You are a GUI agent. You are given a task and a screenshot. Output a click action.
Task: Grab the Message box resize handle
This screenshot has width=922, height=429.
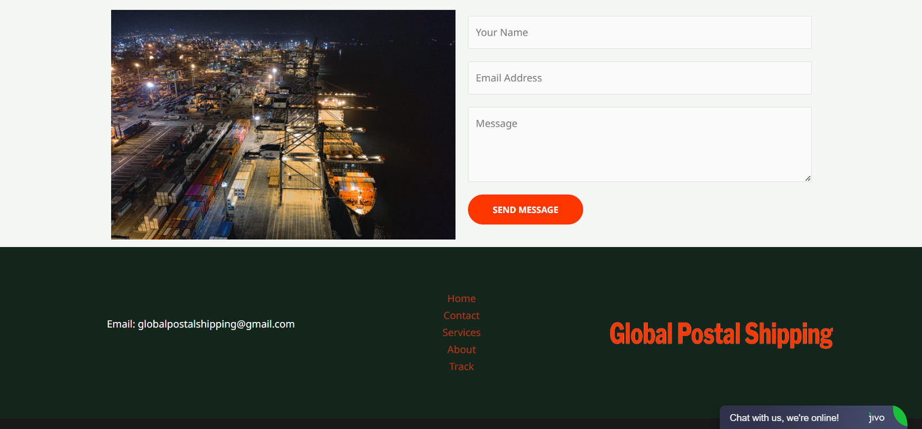pyautogui.click(x=808, y=179)
